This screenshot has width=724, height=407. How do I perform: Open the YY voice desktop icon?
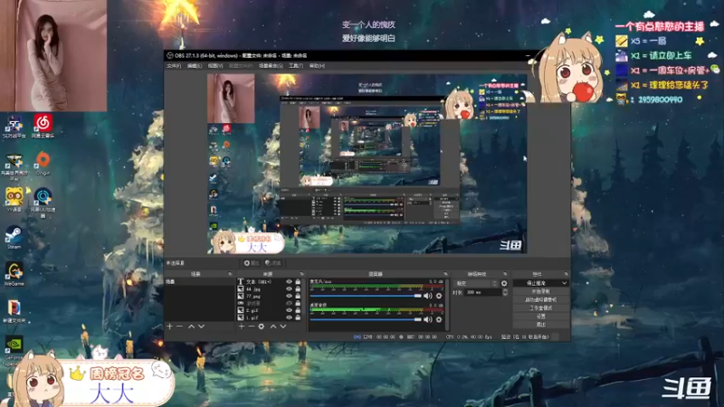pos(14,200)
